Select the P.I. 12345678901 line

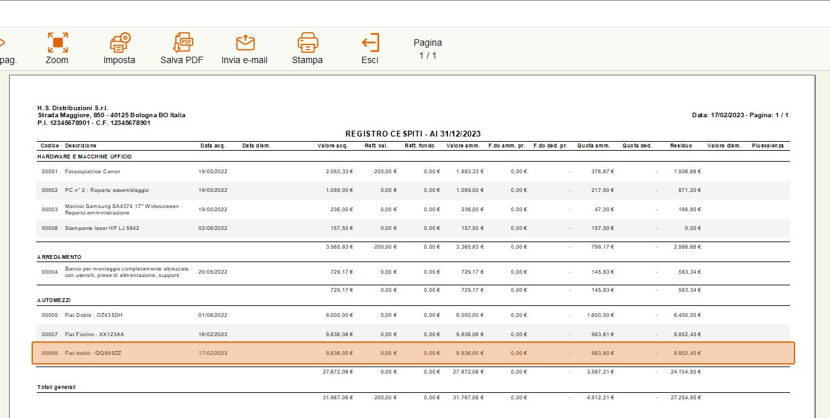tap(94, 122)
